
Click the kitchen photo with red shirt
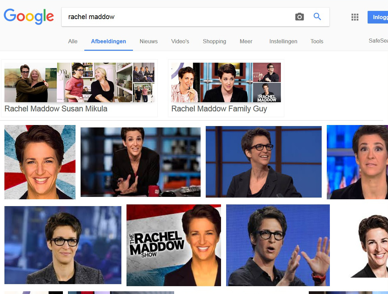click(95, 82)
